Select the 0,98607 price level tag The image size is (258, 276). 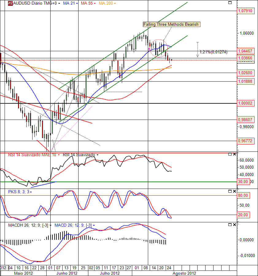tap(246, 120)
